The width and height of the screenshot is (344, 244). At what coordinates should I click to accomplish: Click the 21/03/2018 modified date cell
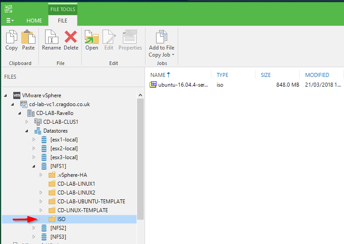click(x=323, y=85)
